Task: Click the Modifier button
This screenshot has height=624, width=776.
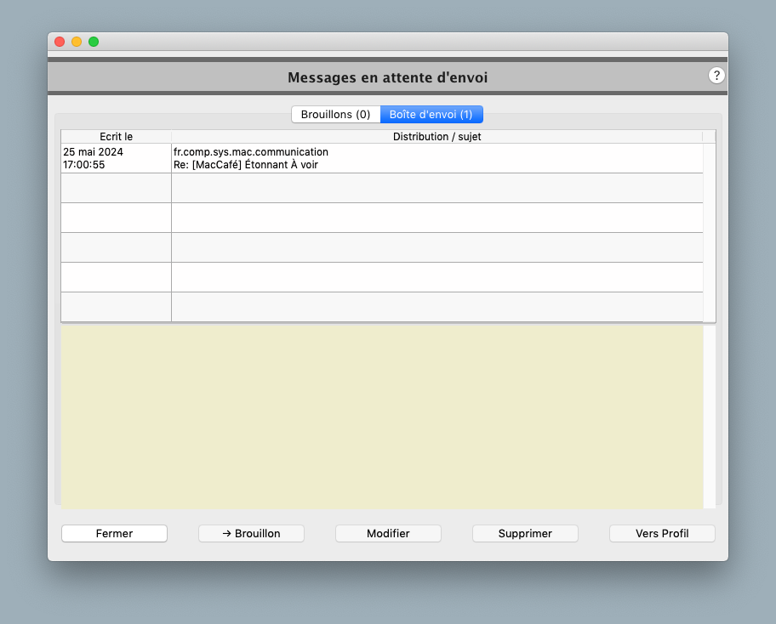Action: pos(388,533)
